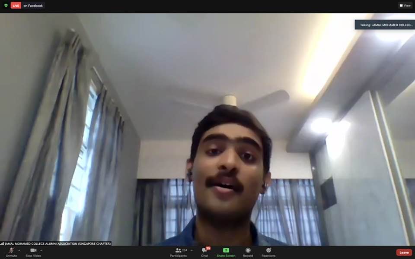Expand audio options arrow beside Unmute
Viewport: 415px width, 259px height.
click(x=19, y=250)
